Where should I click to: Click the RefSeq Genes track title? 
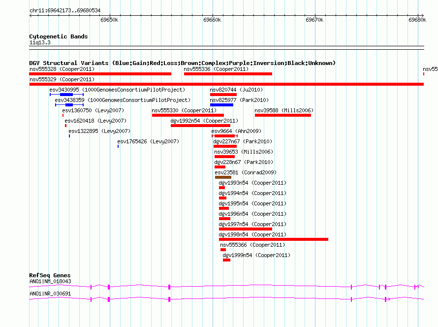click(50, 275)
